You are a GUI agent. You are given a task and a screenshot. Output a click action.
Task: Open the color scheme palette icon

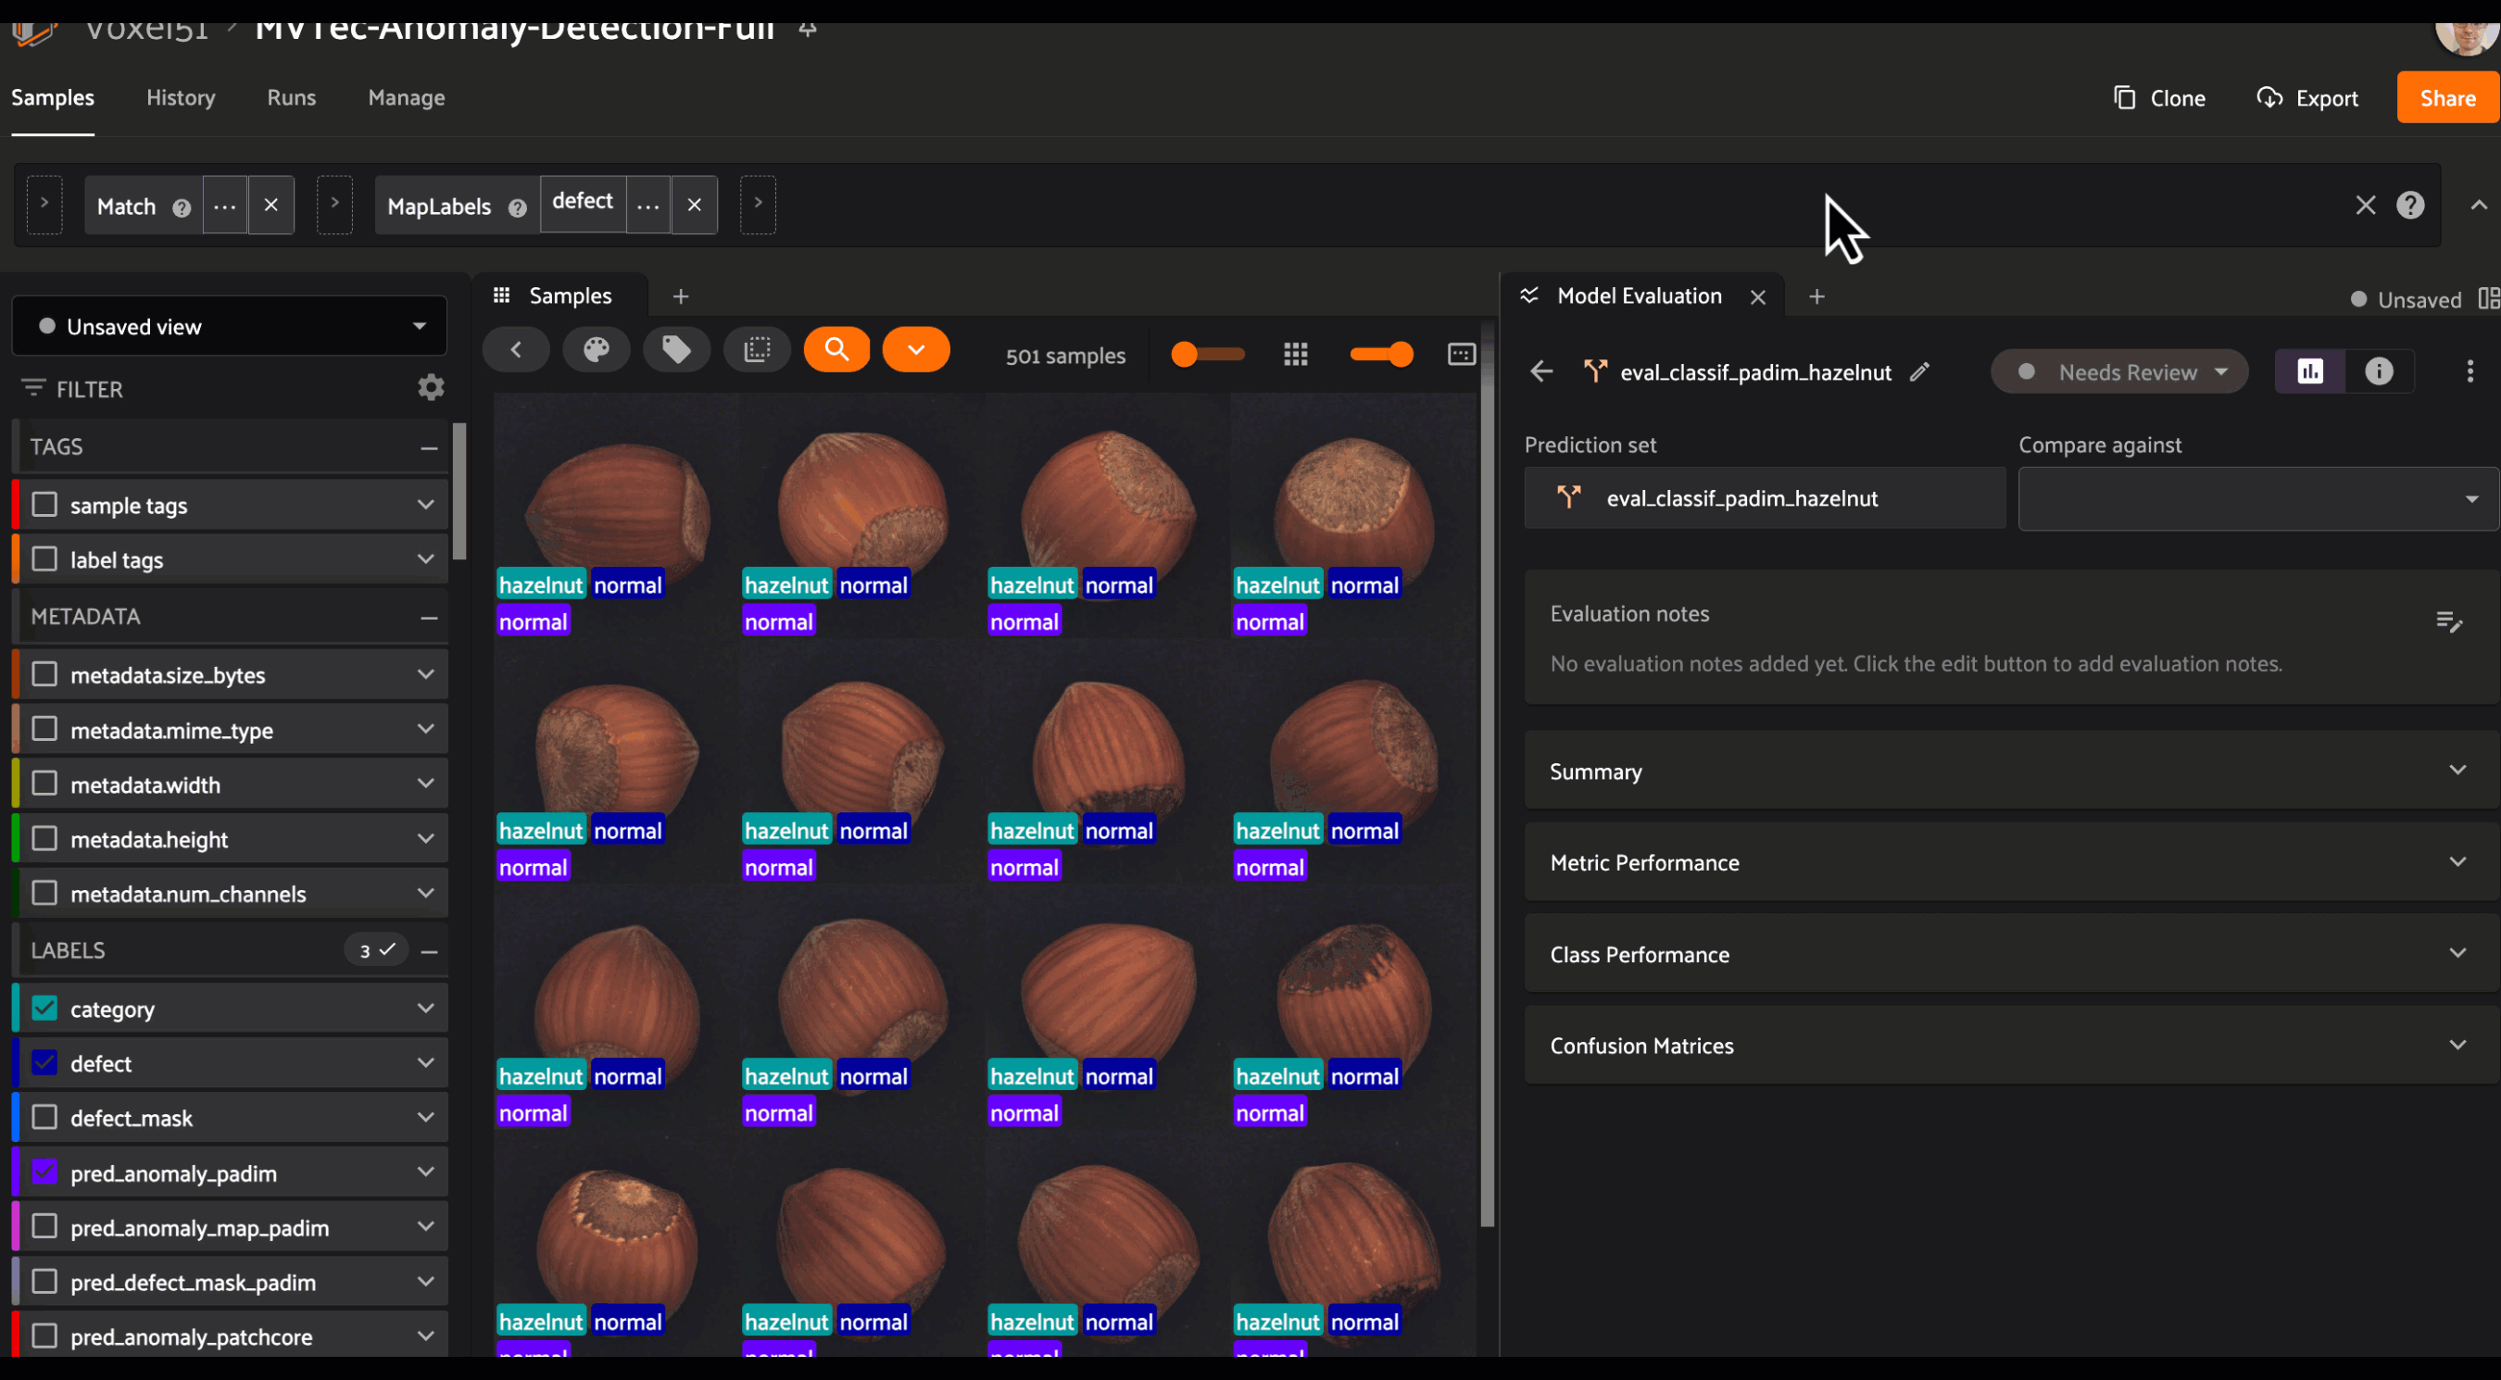597,350
